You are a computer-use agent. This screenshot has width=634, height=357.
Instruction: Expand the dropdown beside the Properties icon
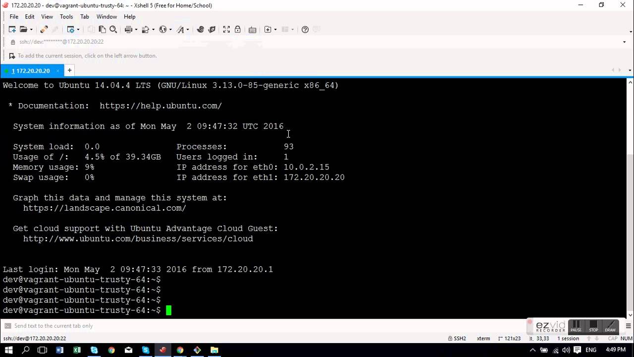point(78,30)
